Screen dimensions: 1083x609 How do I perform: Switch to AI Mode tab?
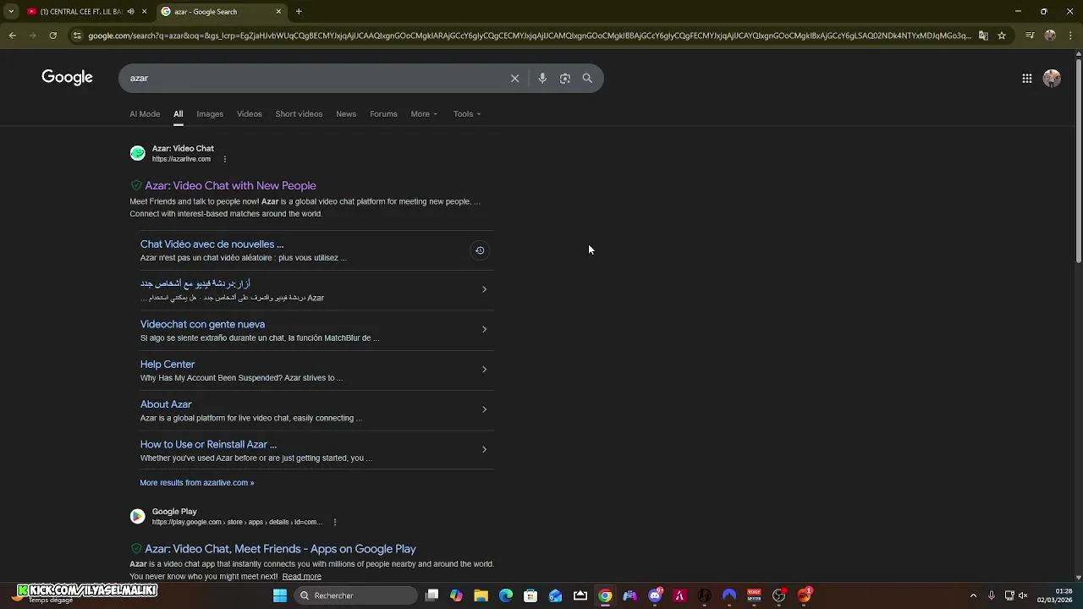coord(145,113)
